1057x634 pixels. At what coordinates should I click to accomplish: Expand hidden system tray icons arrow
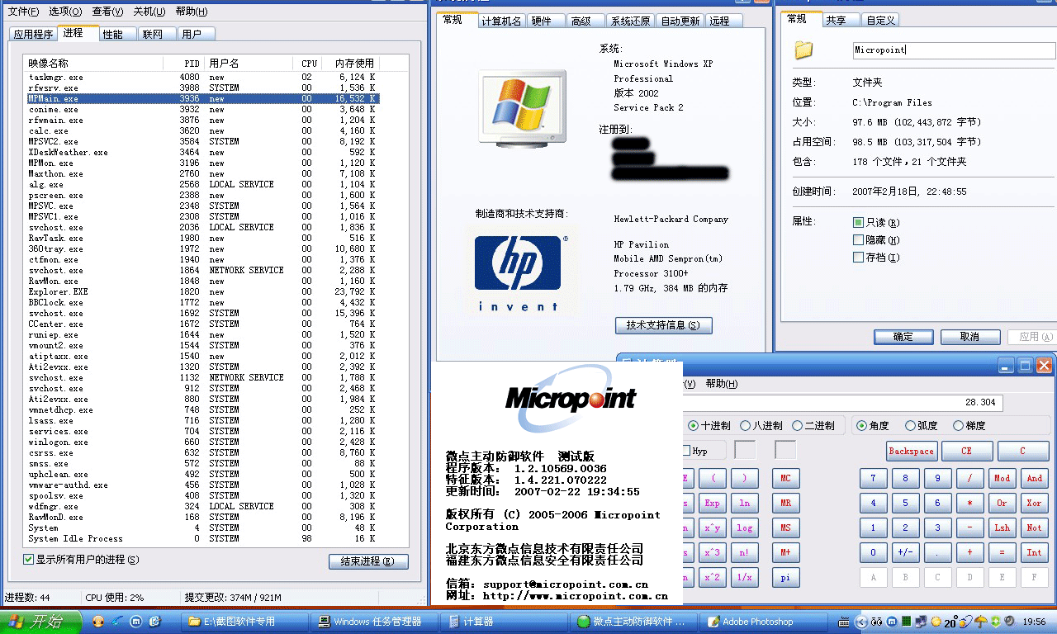tap(862, 622)
